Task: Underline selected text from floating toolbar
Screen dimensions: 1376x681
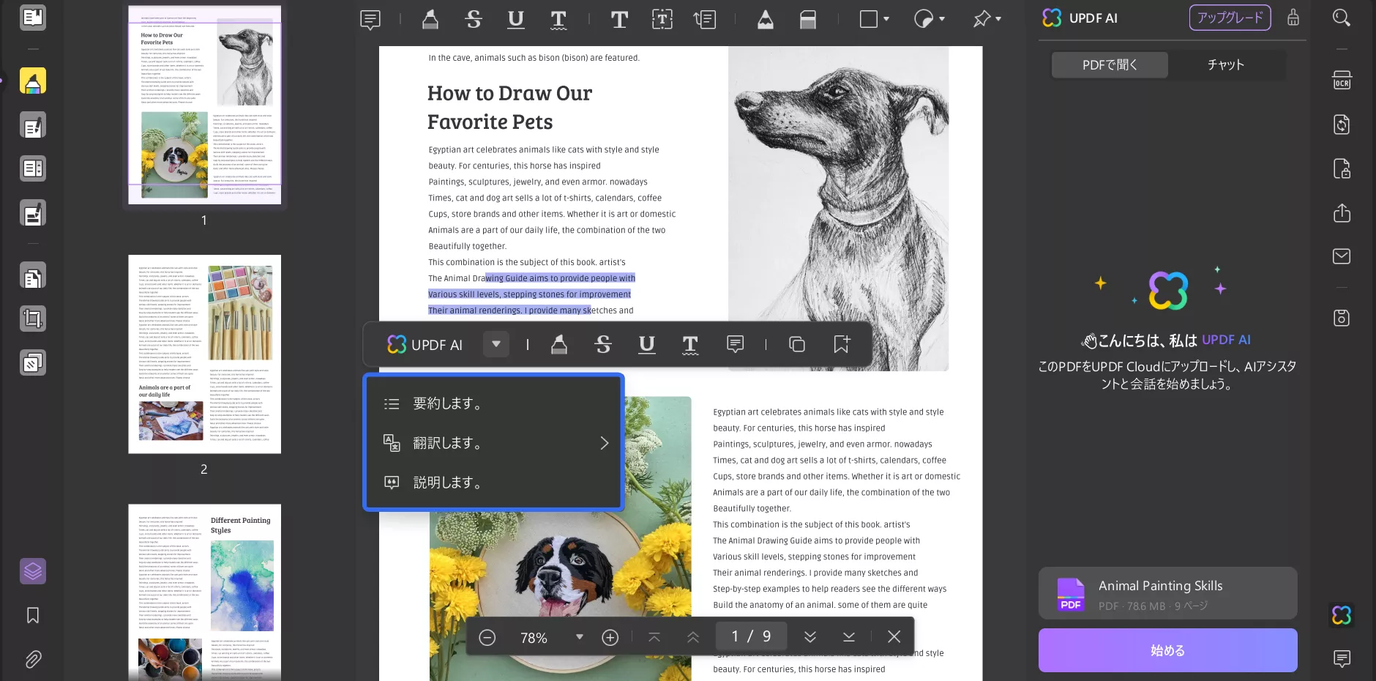Action: click(x=647, y=344)
